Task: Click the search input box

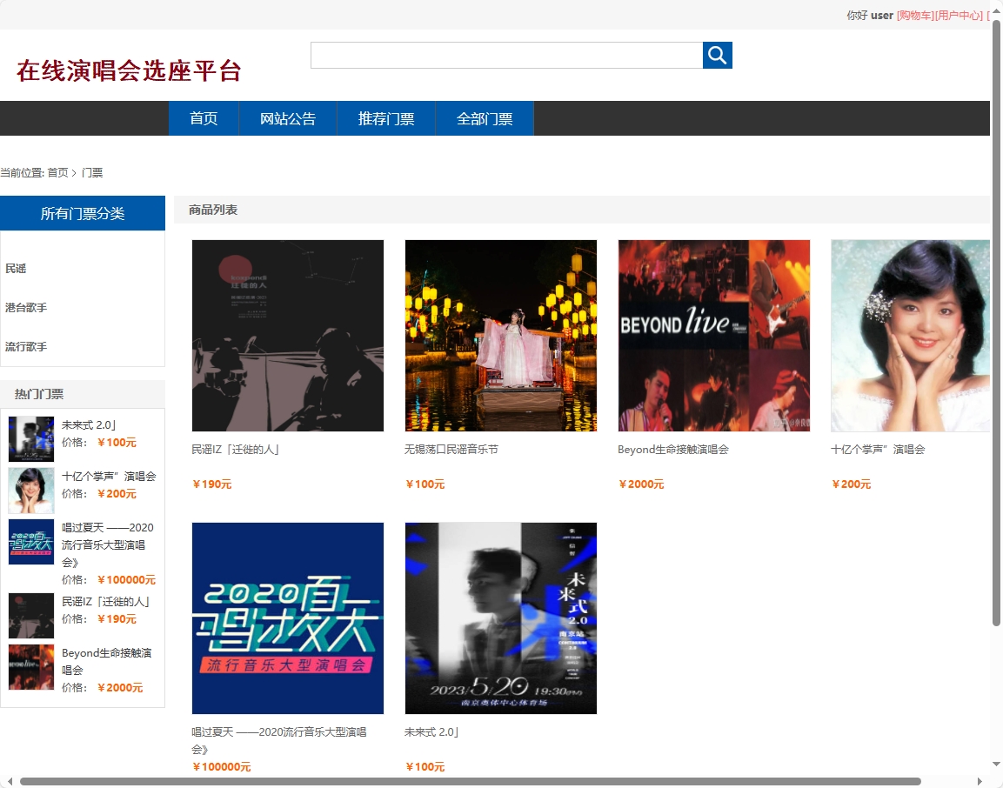Action: [506, 54]
